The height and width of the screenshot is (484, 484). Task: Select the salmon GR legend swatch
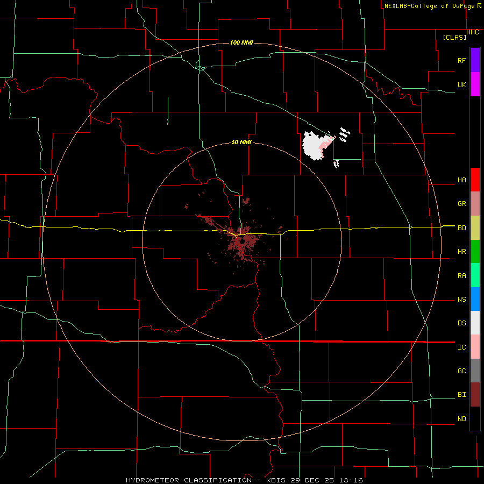click(475, 204)
